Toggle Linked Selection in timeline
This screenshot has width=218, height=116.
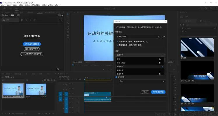pyautogui.click(x=68, y=79)
